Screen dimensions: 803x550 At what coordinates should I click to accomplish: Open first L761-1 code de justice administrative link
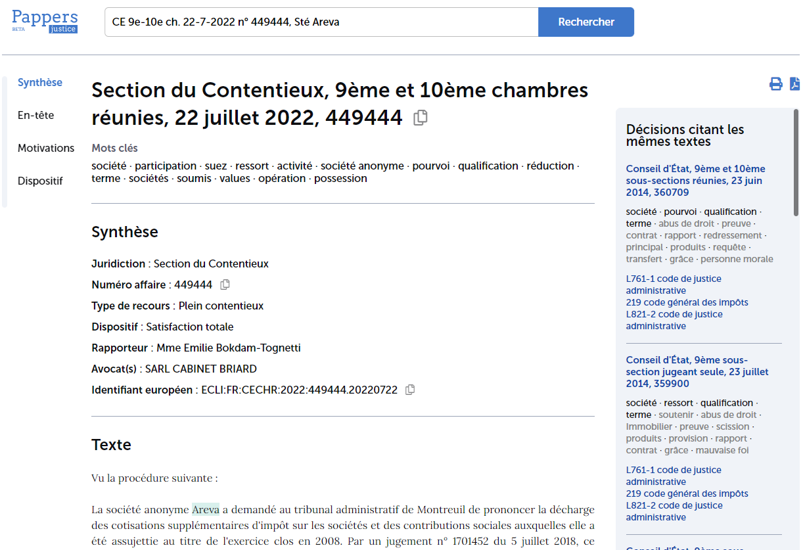pos(674,285)
